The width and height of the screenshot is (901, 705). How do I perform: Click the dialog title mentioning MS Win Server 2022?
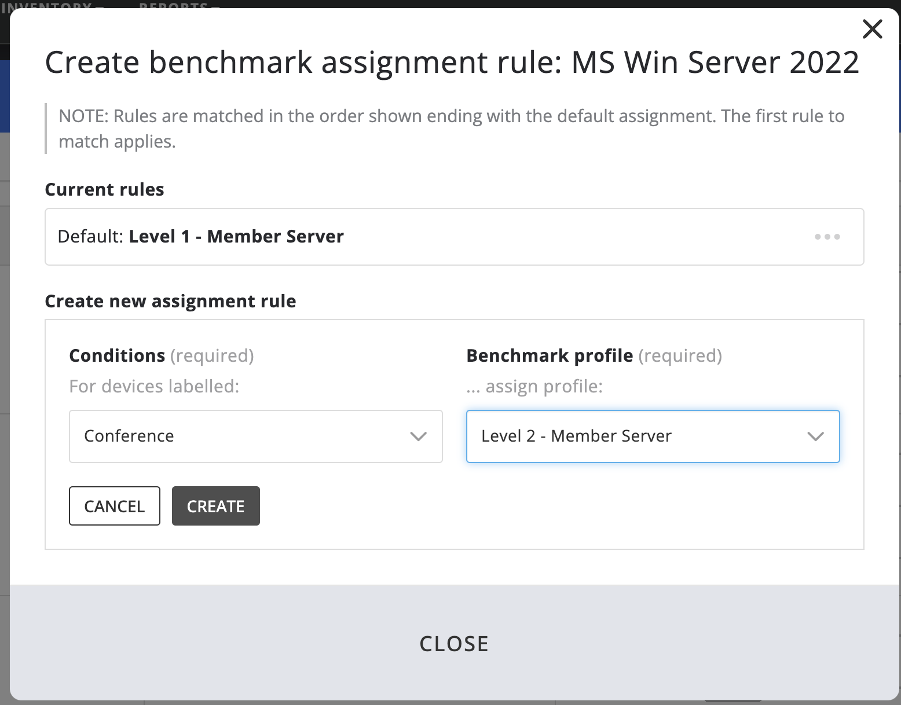[x=452, y=63]
